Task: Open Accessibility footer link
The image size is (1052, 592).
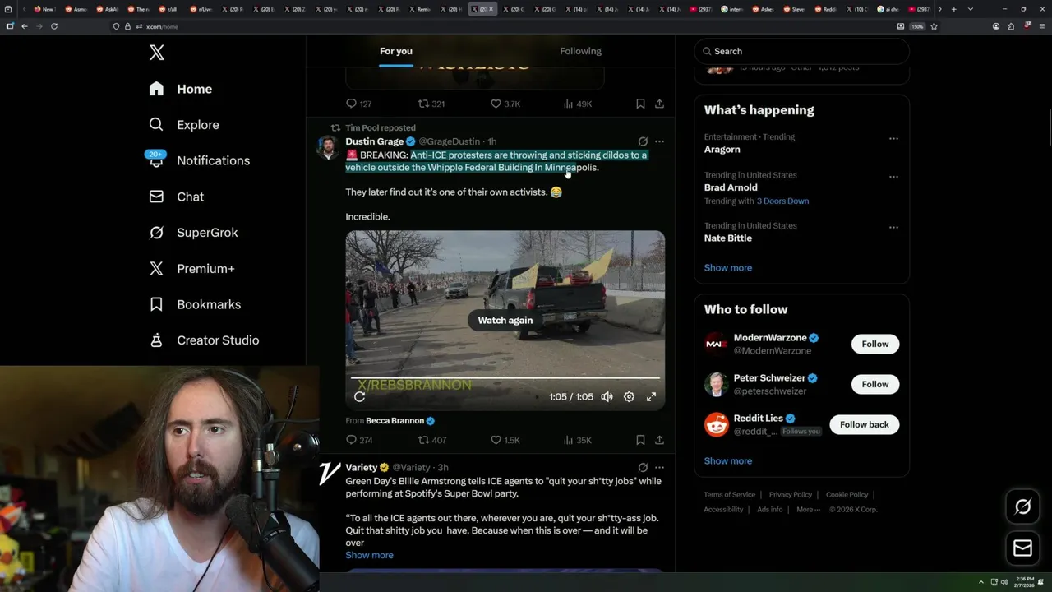Action: pos(723,509)
